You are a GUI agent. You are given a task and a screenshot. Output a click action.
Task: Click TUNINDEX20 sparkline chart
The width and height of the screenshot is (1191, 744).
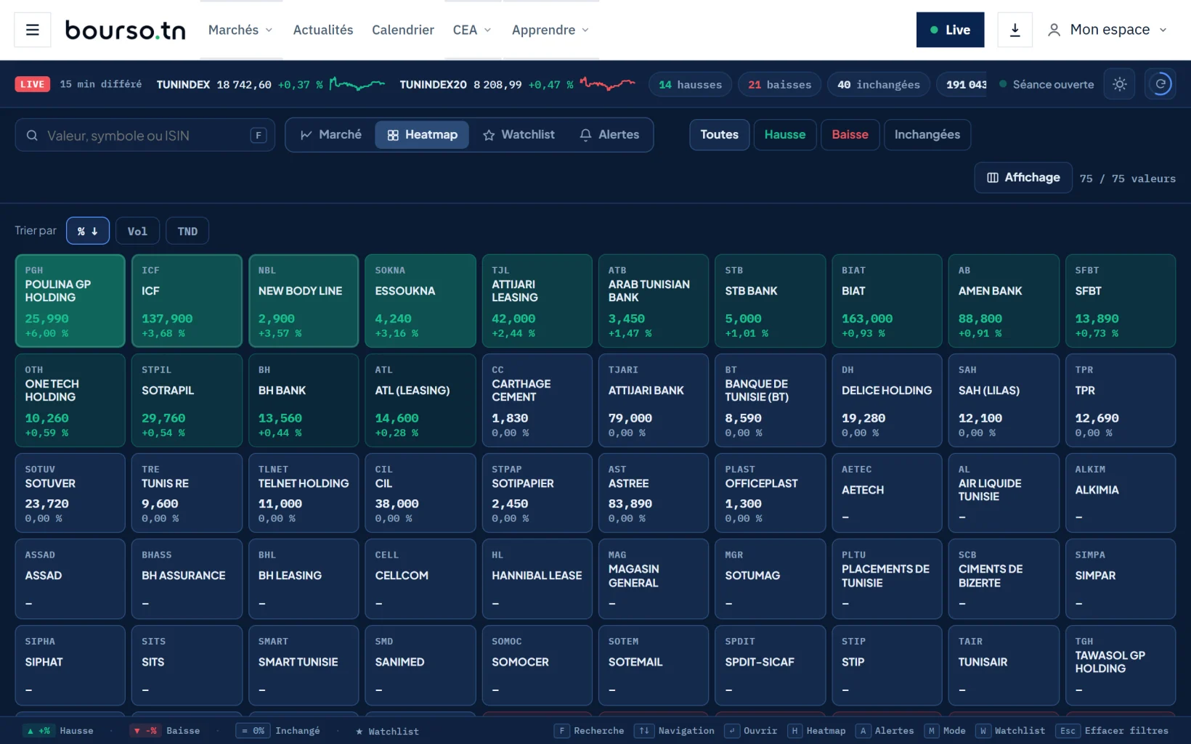[x=608, y=84]
